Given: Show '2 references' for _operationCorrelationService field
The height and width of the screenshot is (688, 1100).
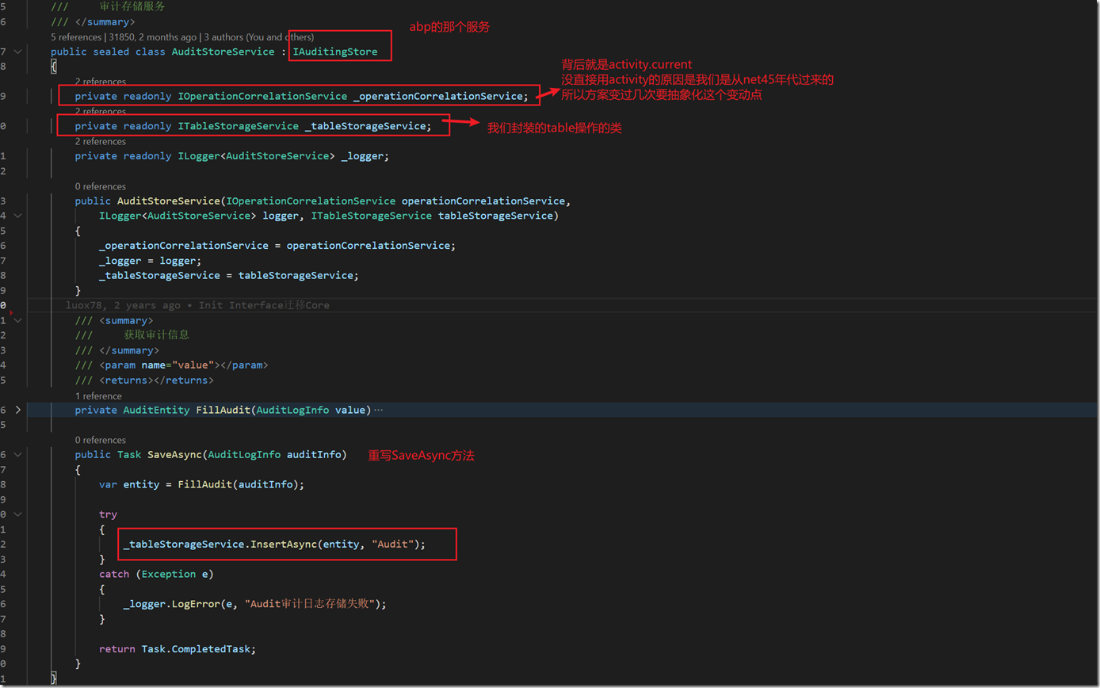Looking at the screenshot, I should click(101, 82).
